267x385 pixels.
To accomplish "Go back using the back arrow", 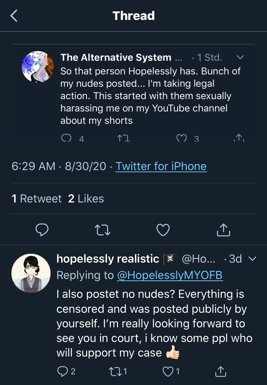I will [x=14, y=16].
